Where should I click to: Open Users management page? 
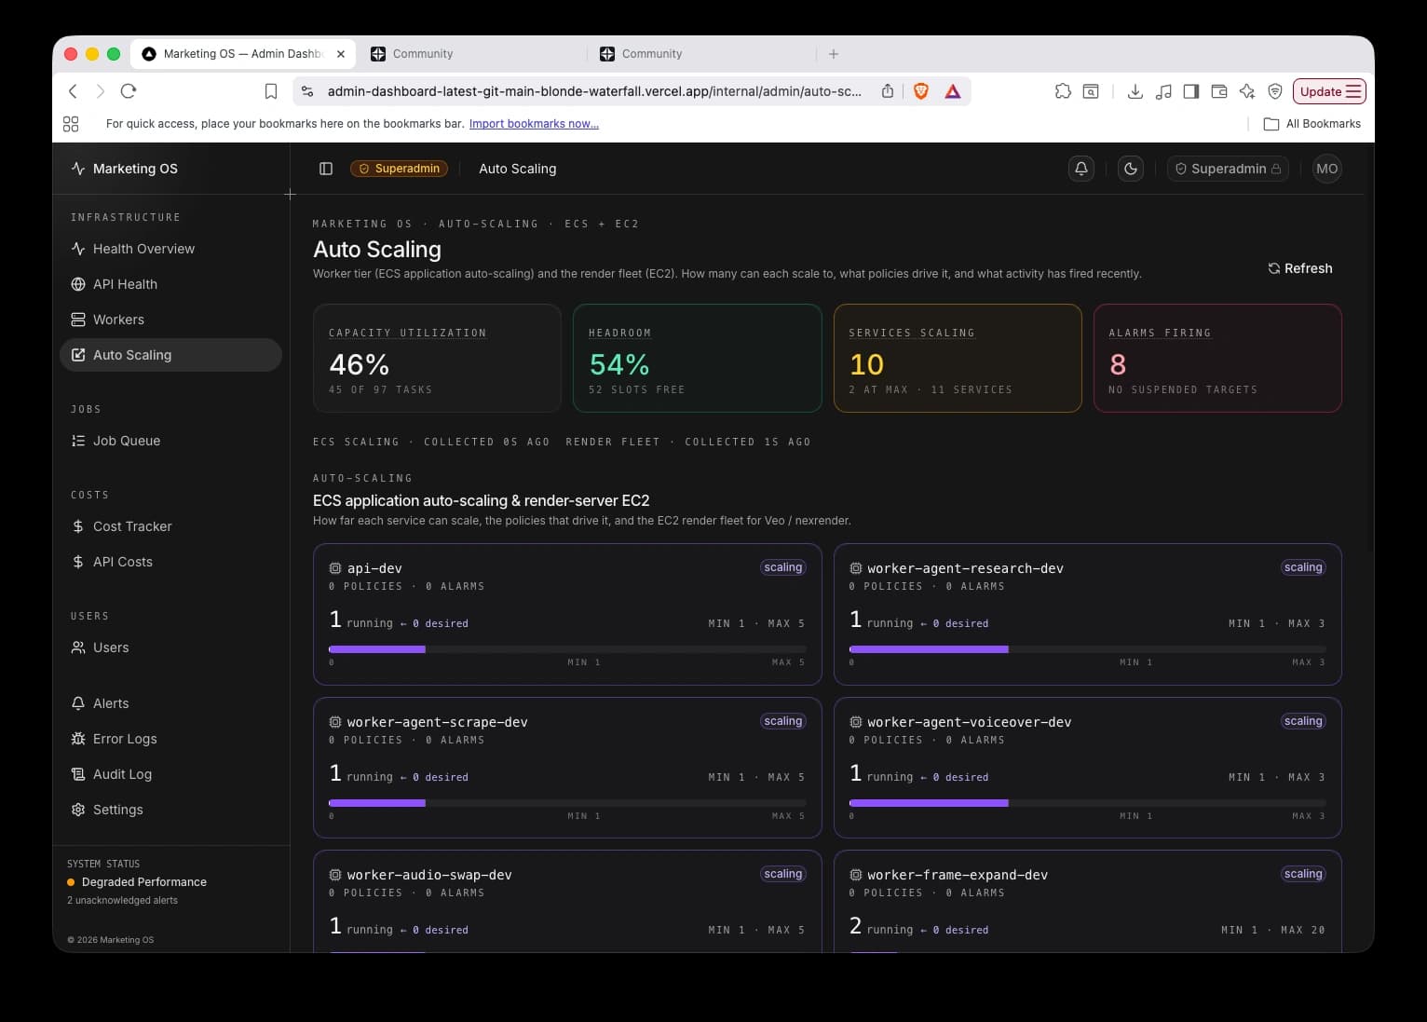tap(170, 647)
